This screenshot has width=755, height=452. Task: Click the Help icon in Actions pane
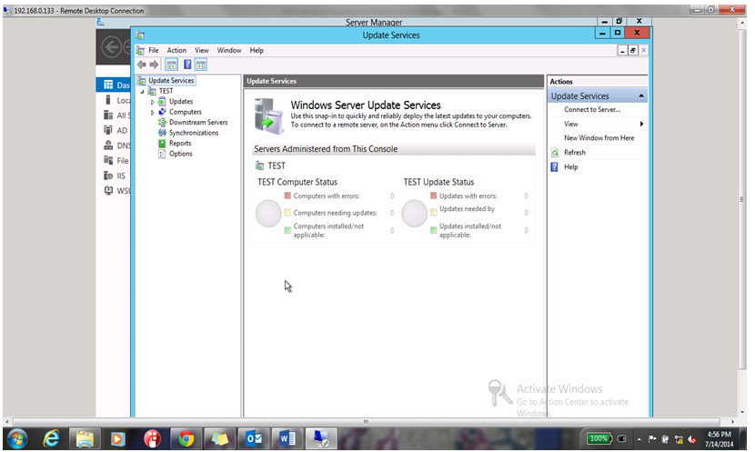555,167
